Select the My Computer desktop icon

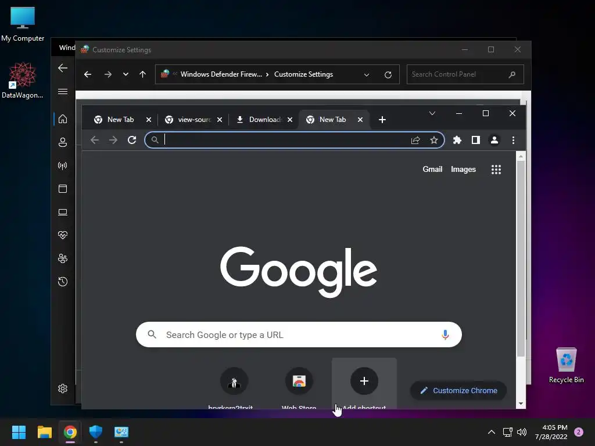pos(23,23)
